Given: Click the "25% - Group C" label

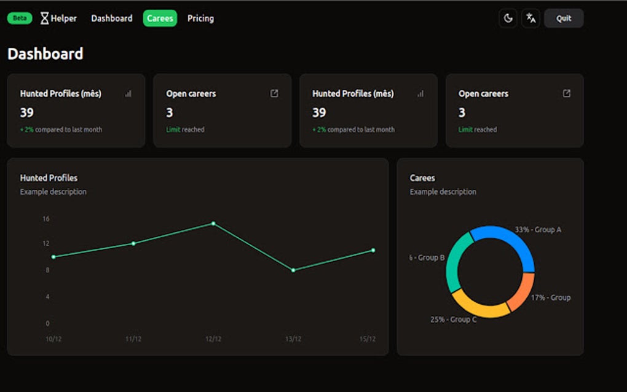Looking at the screenshot, I should tap(454, 319).
